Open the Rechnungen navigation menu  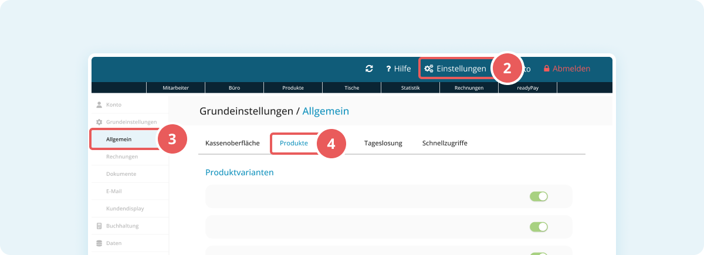[469, 87]
